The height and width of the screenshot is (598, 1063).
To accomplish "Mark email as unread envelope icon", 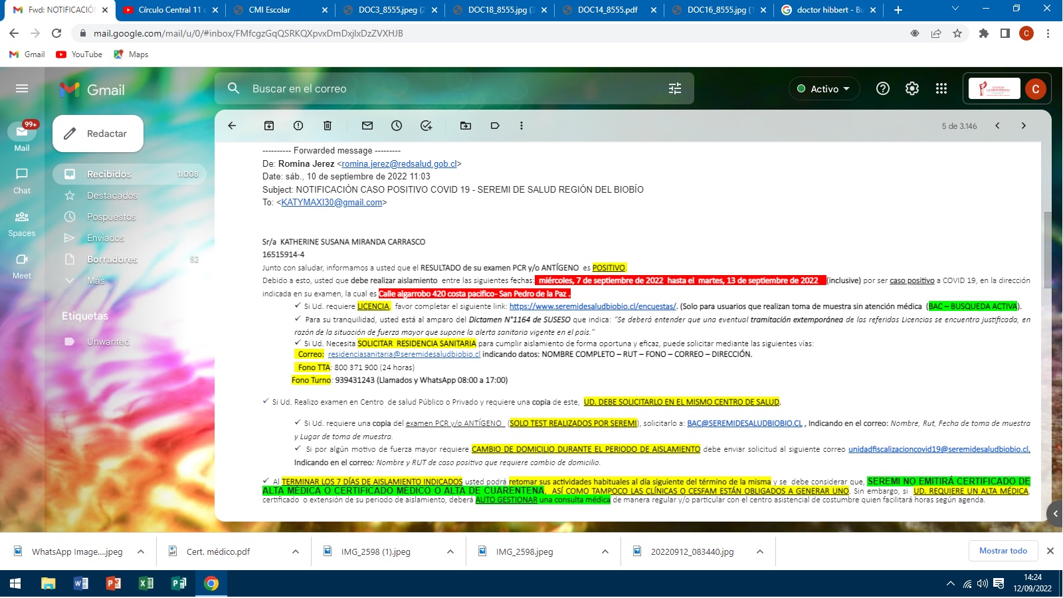I will [x=367, y=126].
